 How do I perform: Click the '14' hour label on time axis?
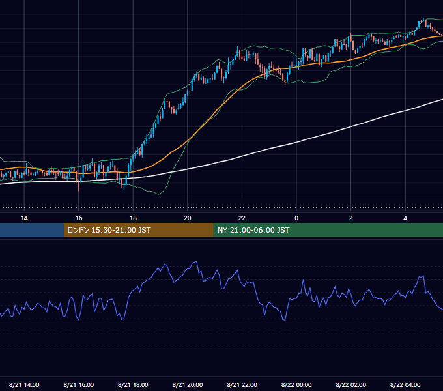(x=24, y=218)
